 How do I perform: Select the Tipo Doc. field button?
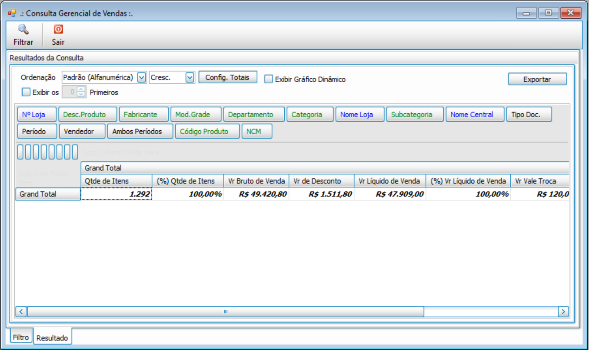529,115
